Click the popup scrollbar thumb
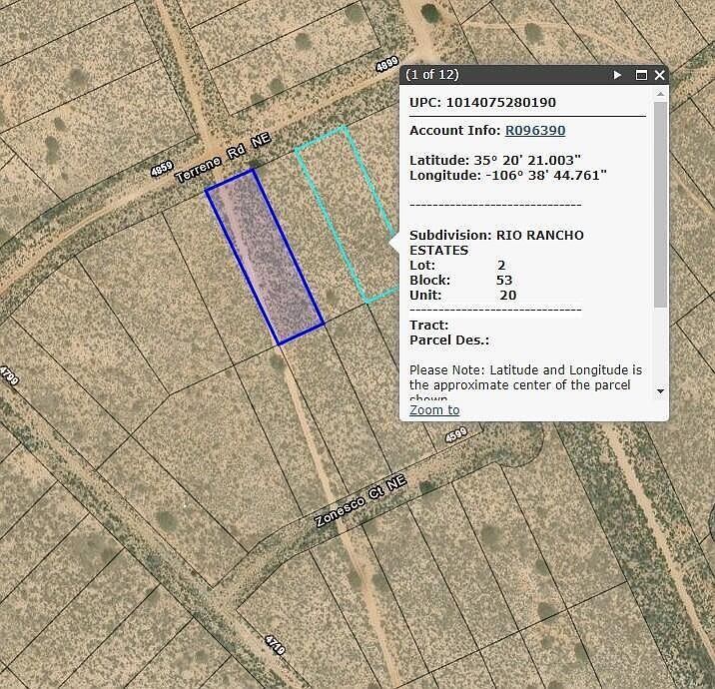This screenshot has width=715, height=689. coord(660,205)
